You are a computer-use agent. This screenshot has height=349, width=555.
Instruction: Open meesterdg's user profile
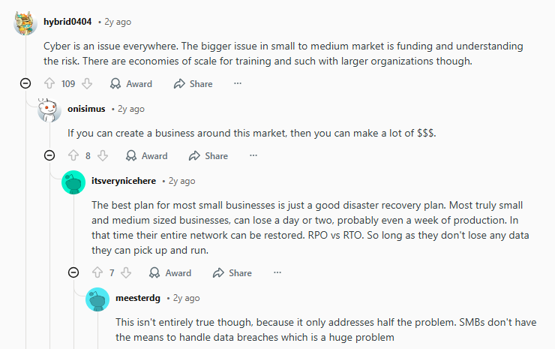point(138,298)
